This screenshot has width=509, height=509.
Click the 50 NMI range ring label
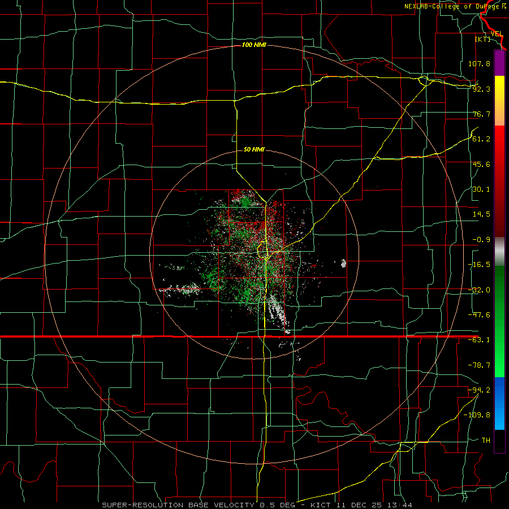coord(254,149)
